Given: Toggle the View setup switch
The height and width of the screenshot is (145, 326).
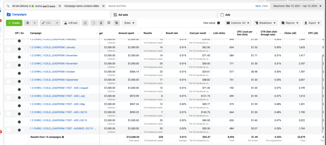Looking at the screenshot, I should tap(220, 23).
